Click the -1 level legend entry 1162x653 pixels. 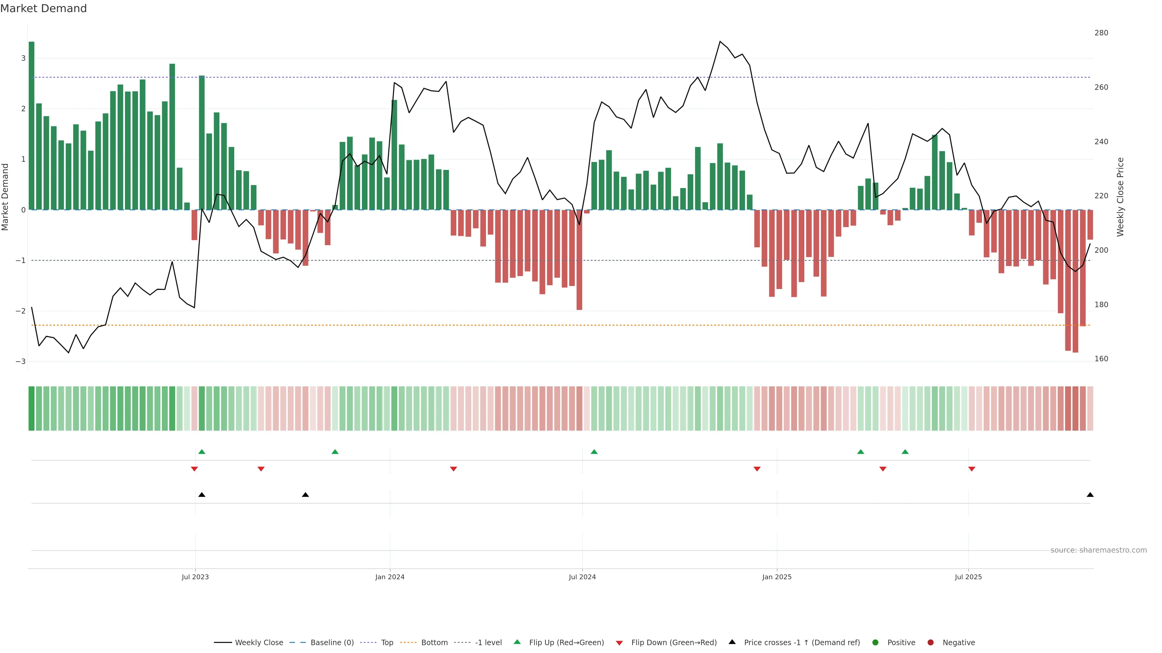[x=488, y=643]
